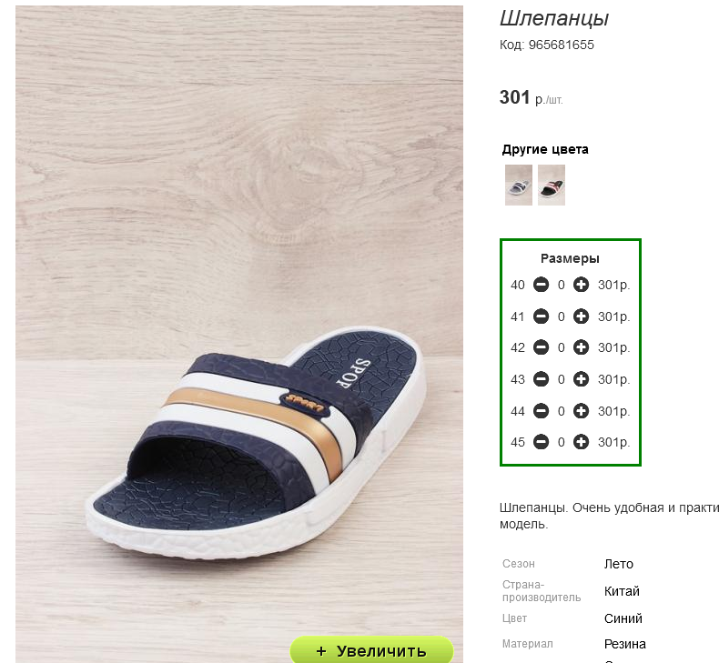Screen dimensions: 719x663
Task: Click the plus icon for size 42
Action: [x=581, y=347]
